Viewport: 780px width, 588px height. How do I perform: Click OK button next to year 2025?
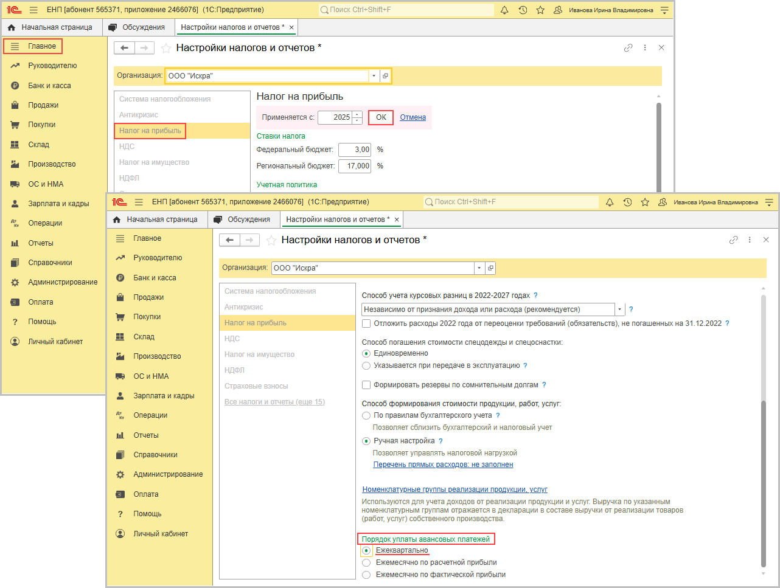[381, 117]
